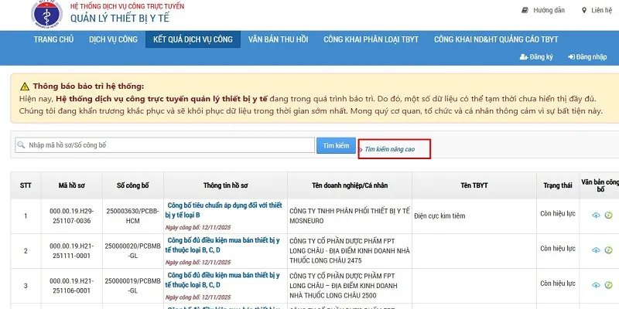
Task: Click Còn hiệu lực status in row 3
Action: [558, 284]
